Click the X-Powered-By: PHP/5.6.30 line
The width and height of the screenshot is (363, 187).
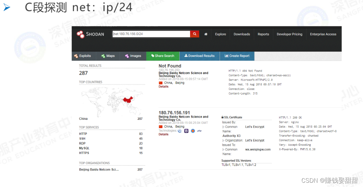pos(297,149)
